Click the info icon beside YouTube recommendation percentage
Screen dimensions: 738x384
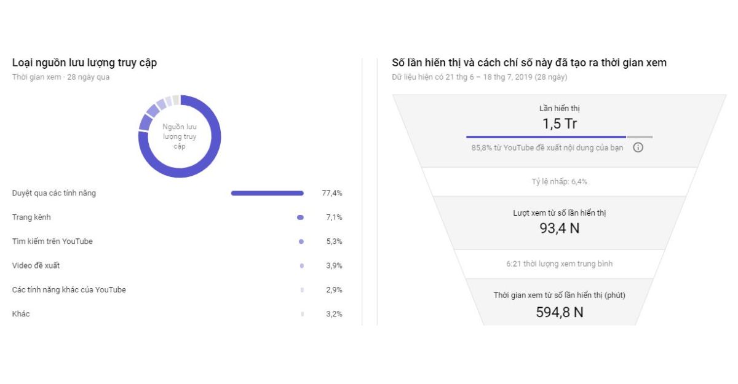click(x=638, y=147)
